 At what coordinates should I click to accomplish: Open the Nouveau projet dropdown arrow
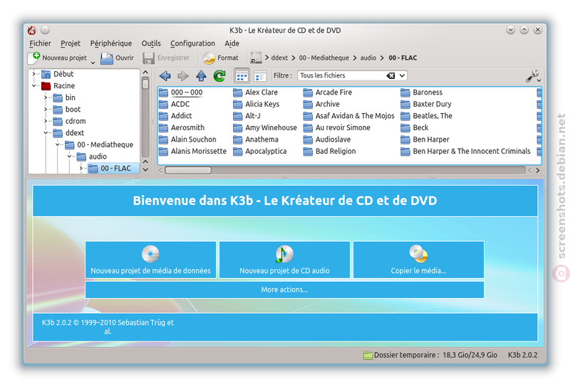(x=93, y=63)
